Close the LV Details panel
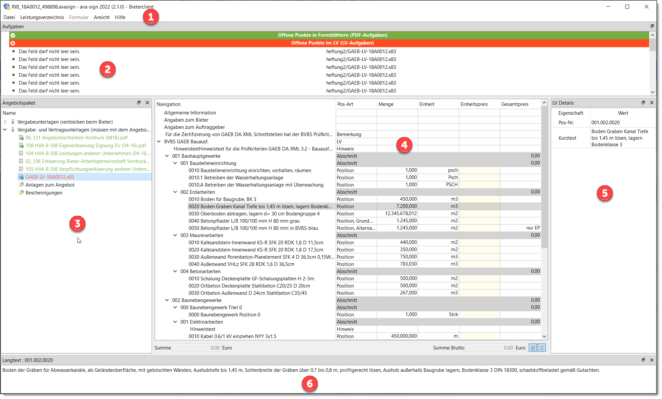 click(x=652, y=103)
